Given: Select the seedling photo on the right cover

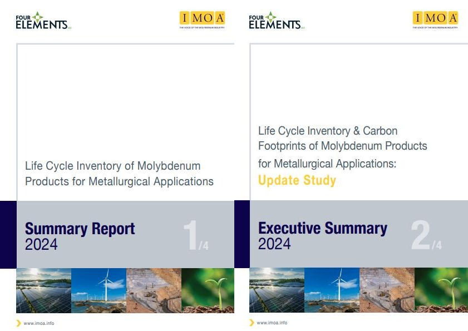Looking at the screenshot, I should tap(441, 290).
